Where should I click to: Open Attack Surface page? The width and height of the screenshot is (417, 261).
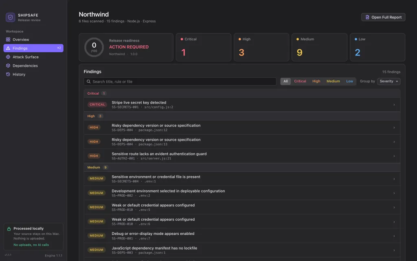(x=33, y=57)
